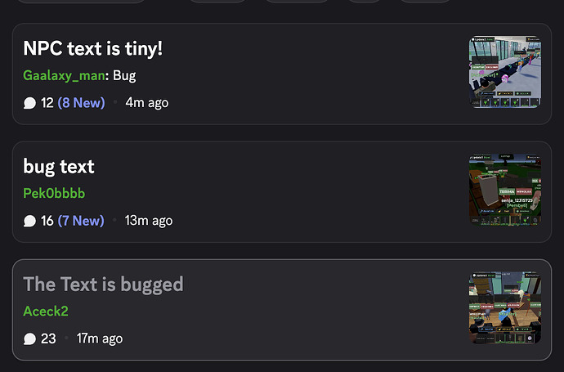Click the "Bug" message preview text
This screenshot has height=372, width=564.
[124, 75]
